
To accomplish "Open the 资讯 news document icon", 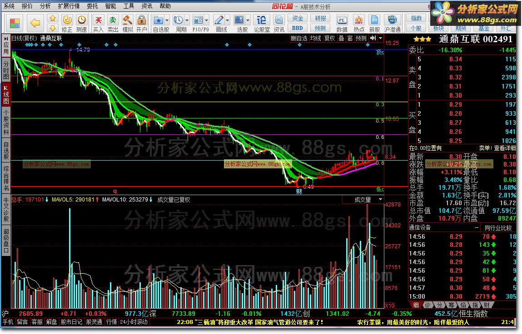I will [x=279, y=20].
